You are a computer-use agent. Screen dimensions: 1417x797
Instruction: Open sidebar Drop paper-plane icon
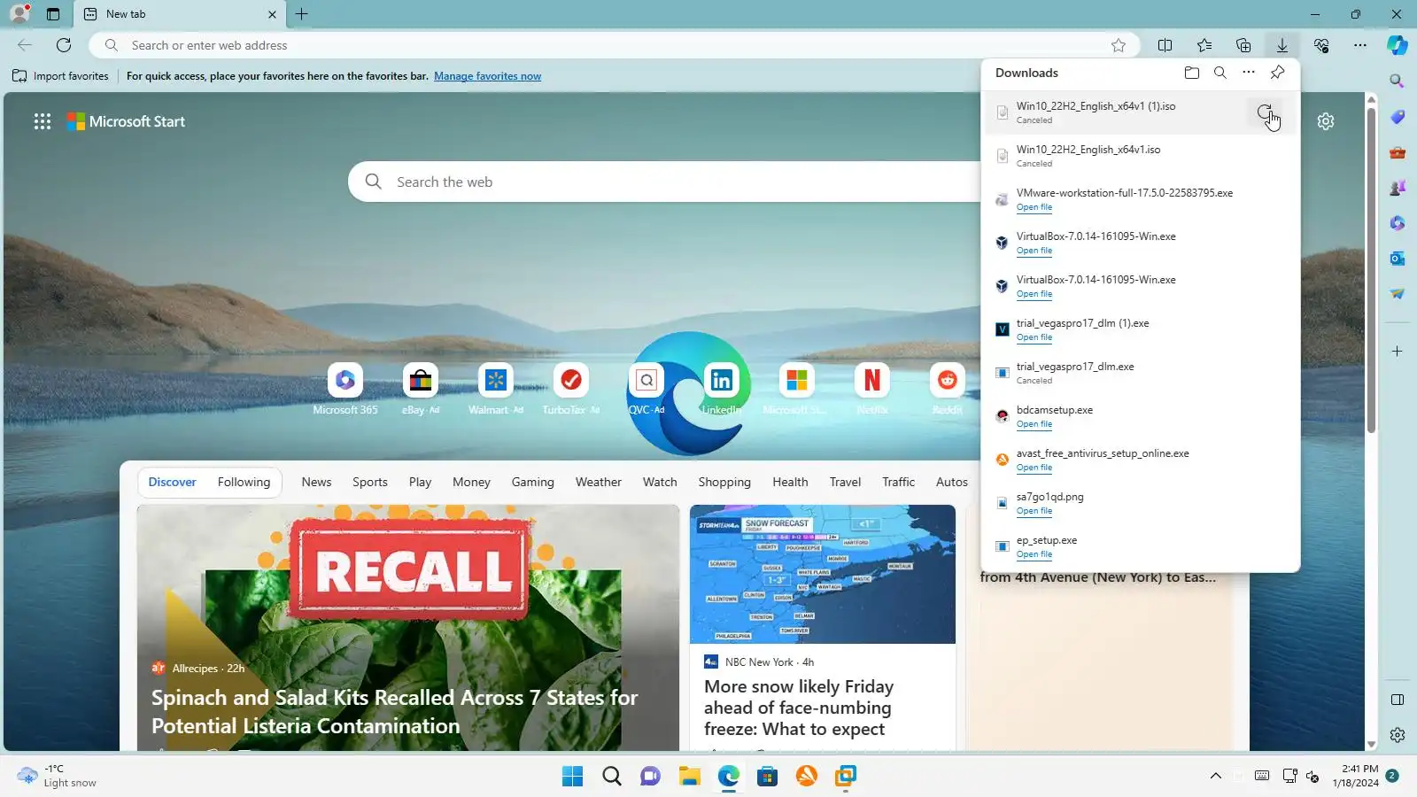pyautogui.click(x=1398, y=294)
